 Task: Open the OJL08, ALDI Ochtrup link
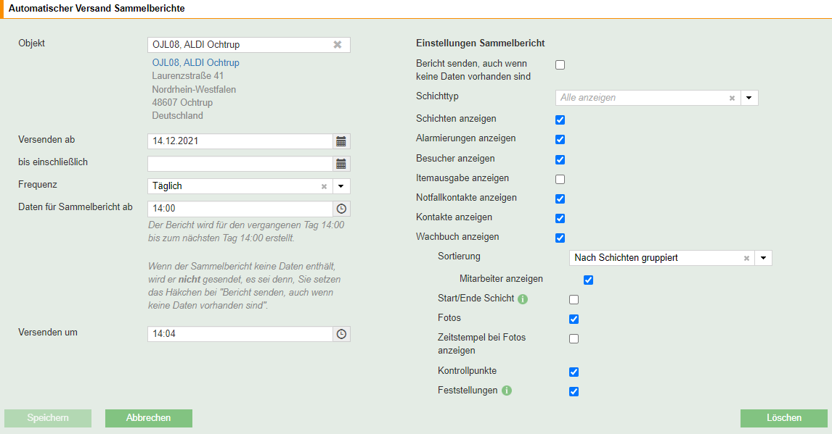196,63
